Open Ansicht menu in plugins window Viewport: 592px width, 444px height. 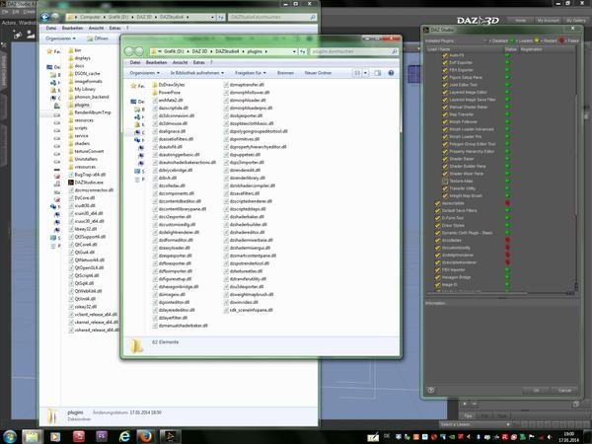coord(181,63)
